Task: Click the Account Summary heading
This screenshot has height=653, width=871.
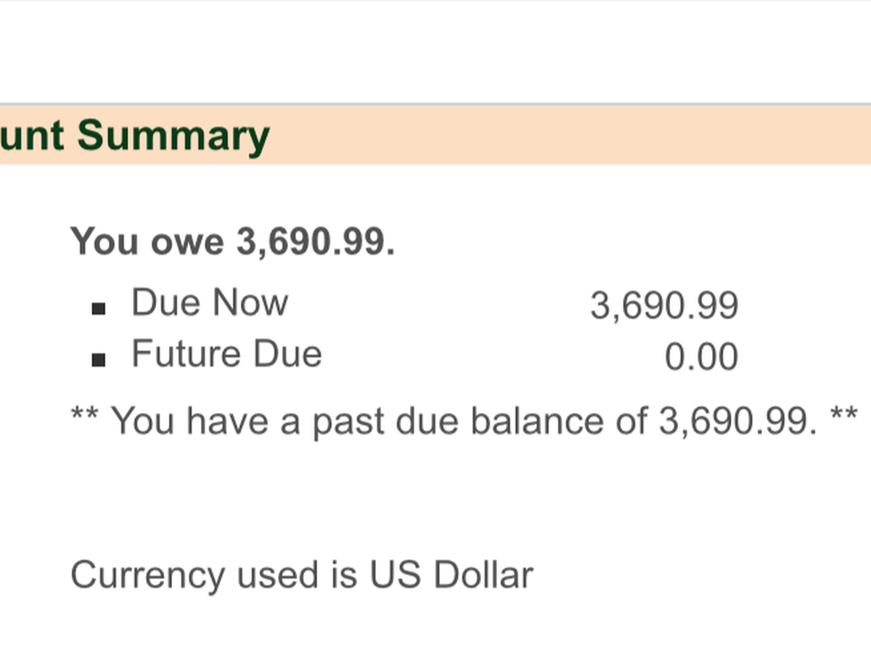Action: pos(134,136)
